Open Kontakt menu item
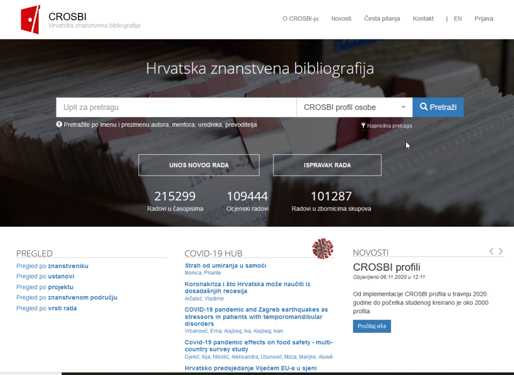514x375 pixels. pos(423,18)
